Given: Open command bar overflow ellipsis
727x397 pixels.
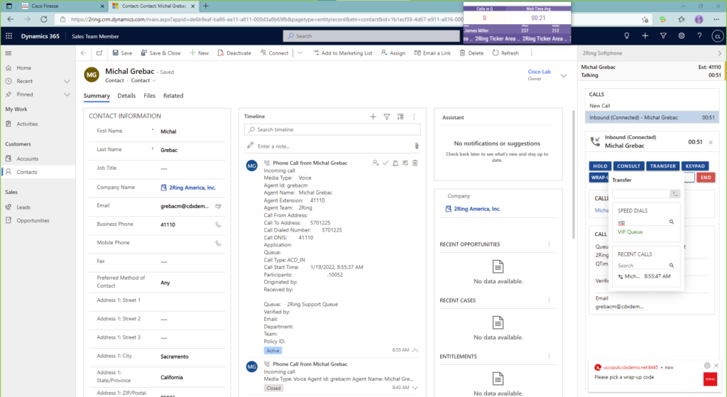Looking at the screenshot, I should [531, 53].
